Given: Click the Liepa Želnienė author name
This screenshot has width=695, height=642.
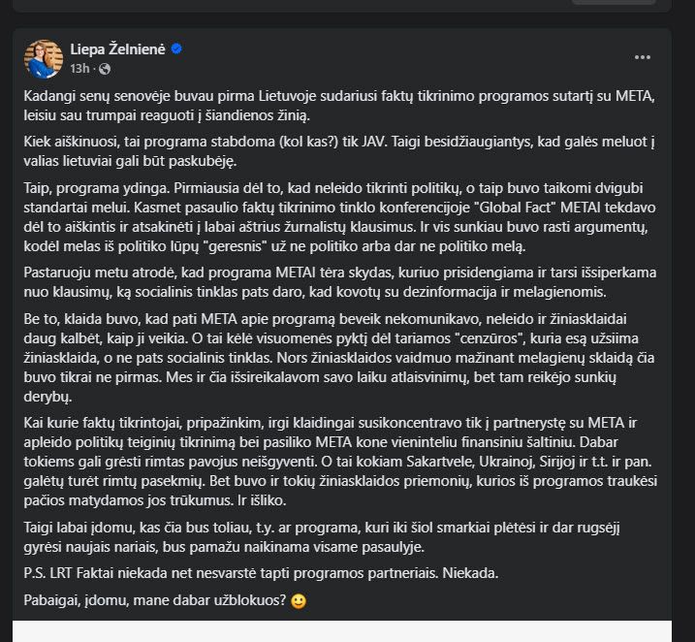Looking at the screenshot, I should pyautogui.click(x=117, y=49).
